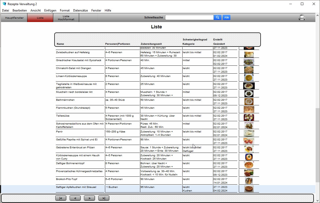Screen dimensions: 320x203
Task: Open the Datensätze menu
Action: coord(80,10)
